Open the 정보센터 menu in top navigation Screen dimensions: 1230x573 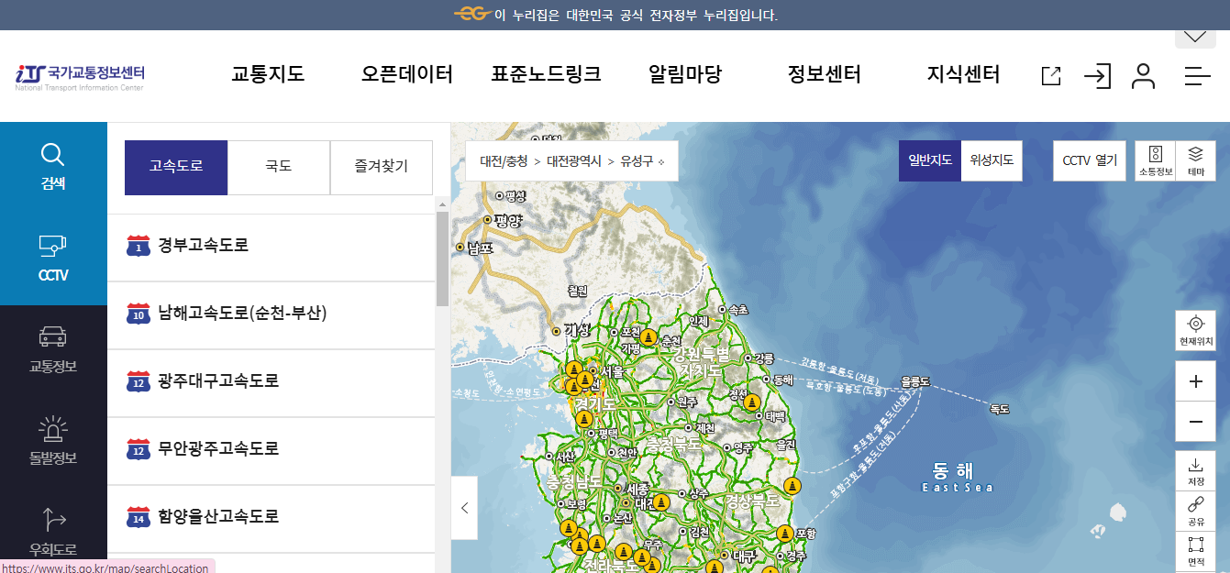[x=824, y=74]
